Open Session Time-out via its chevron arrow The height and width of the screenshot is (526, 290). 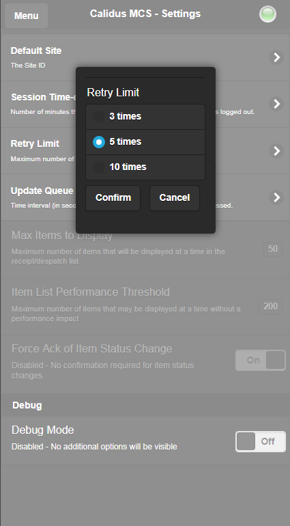(x=276, y=104)
